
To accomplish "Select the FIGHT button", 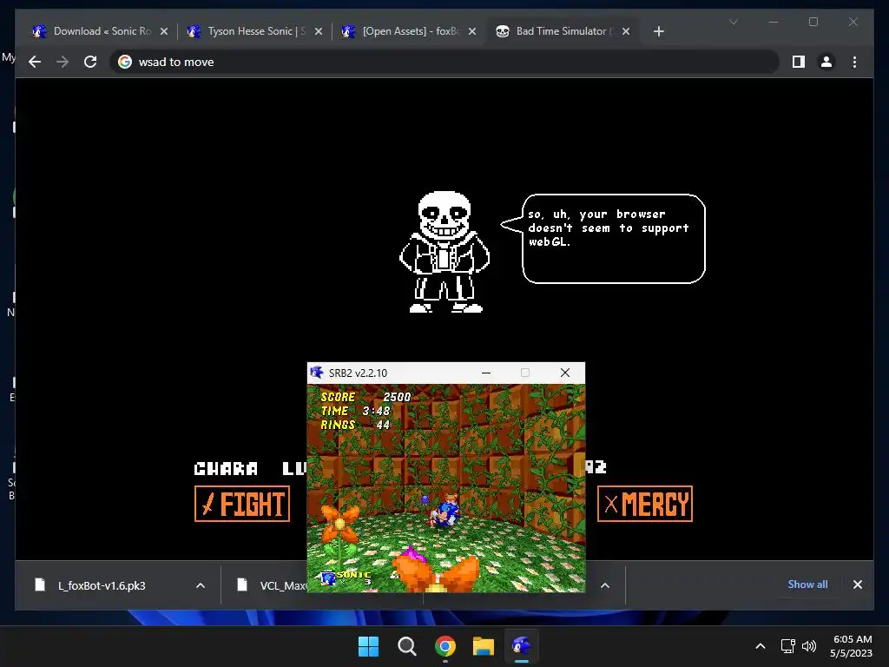I will tap(242, 504).
